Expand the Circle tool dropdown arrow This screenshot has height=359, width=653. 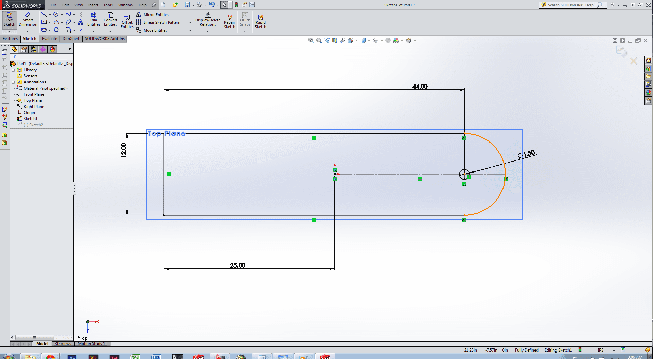(62, 15)
